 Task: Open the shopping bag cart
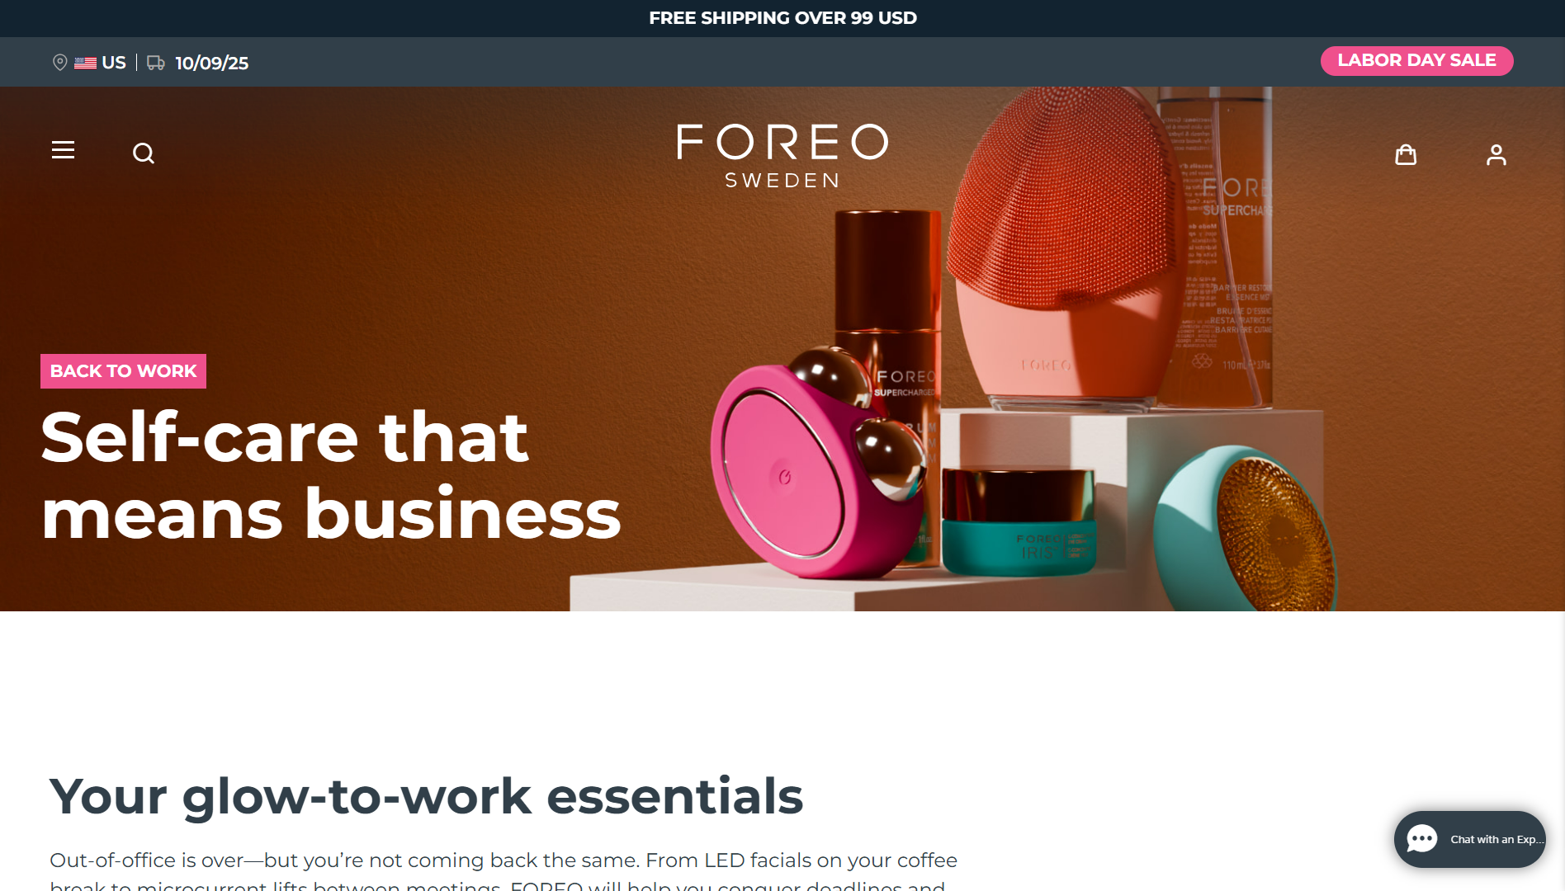tap(1406, 154)
